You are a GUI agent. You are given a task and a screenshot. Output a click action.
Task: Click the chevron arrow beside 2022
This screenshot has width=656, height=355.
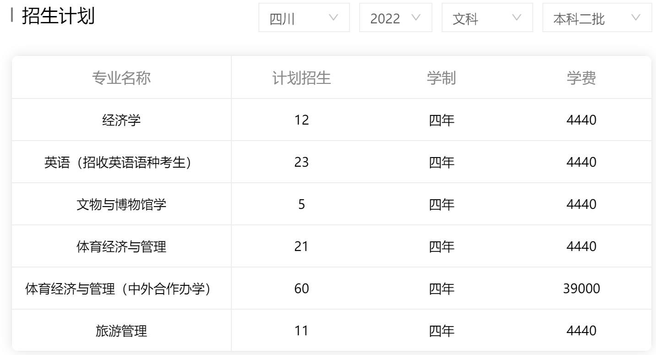[x=416, y=17]
